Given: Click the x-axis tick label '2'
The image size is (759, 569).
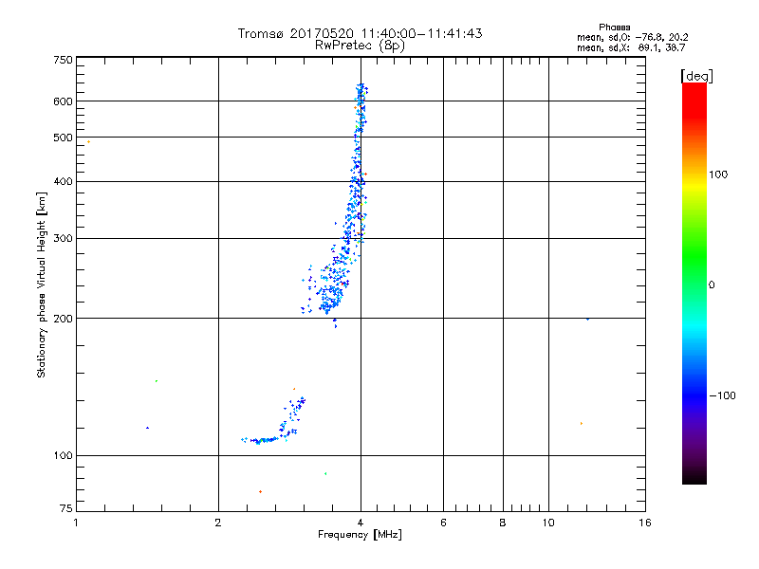Looking at the screenshot, I should point(218,523).
